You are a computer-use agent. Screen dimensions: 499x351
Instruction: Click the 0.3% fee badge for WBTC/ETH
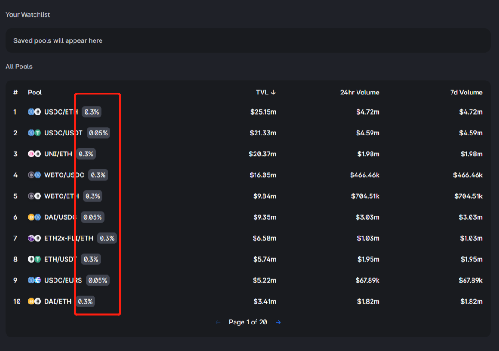pos(93,196)
